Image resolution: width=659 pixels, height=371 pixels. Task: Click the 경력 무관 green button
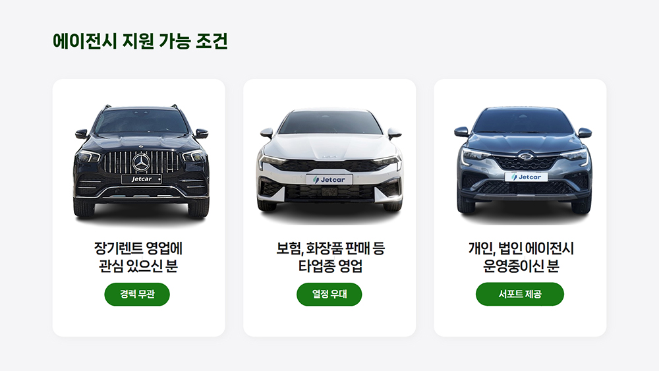[x=137, y=294]
